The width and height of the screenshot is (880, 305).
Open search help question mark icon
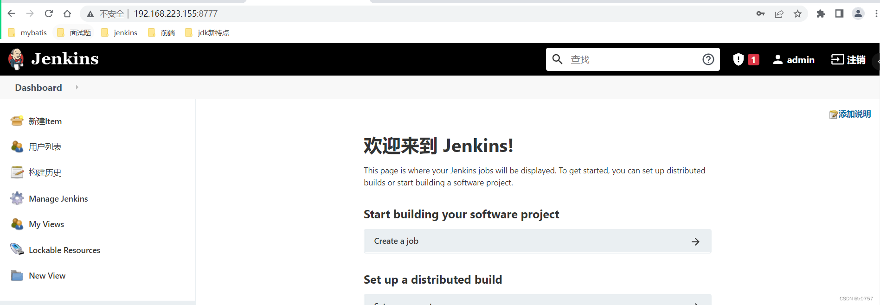pos(708,59)
